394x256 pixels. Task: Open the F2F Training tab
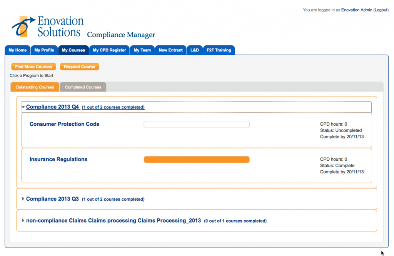tap(219, 50)
